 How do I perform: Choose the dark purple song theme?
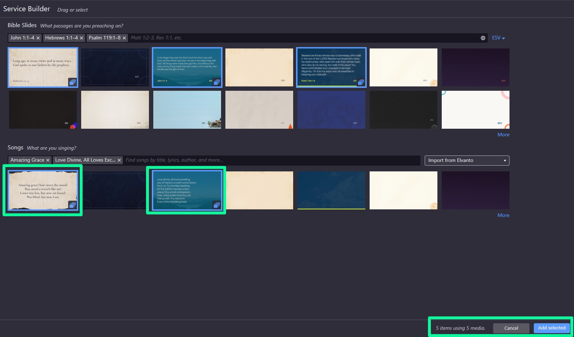click(475, 190)
